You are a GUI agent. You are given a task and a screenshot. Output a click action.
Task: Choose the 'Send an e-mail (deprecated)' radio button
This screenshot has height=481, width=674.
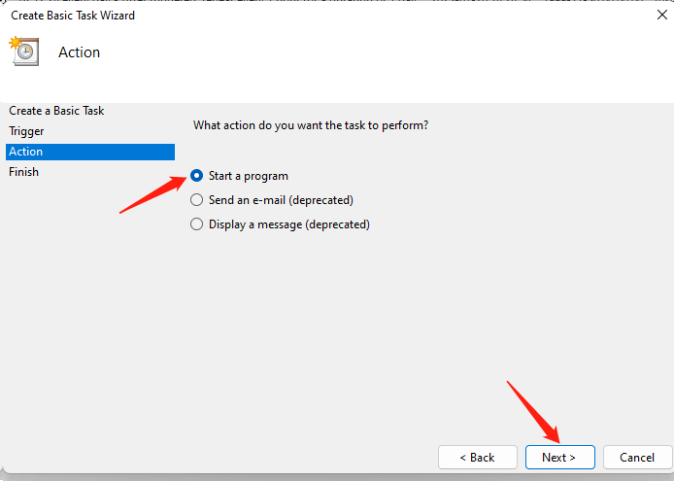tap(197, 200)
